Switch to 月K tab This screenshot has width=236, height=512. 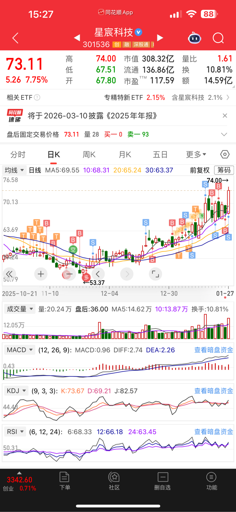click(x=125, y=154)
